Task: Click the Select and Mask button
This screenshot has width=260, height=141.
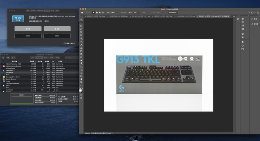Action: click(x=173, y=13)
